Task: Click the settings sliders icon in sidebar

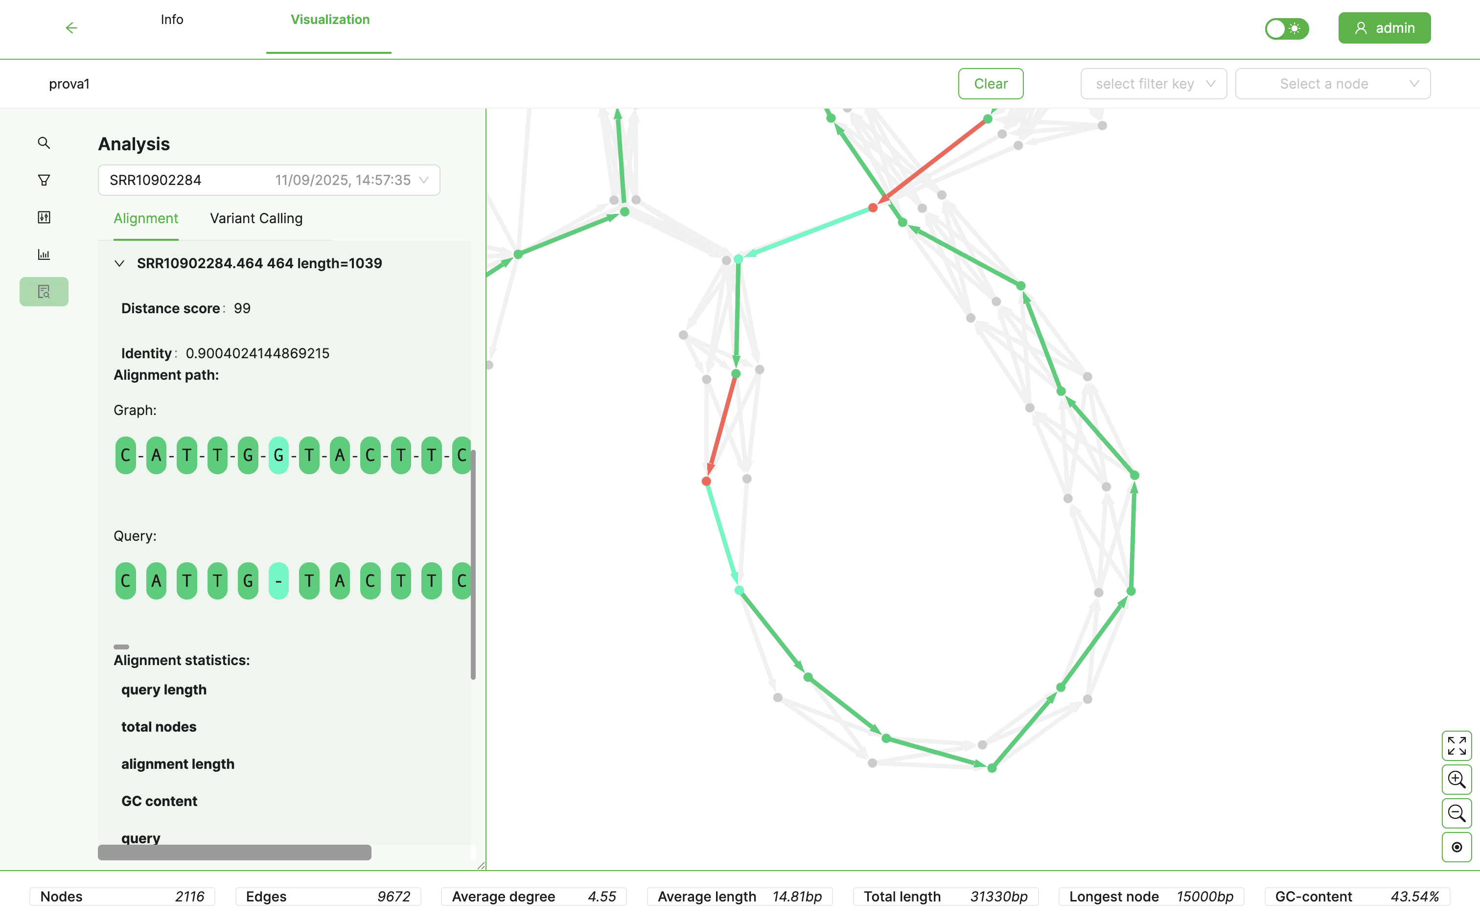Action: (x=43, y=217)
